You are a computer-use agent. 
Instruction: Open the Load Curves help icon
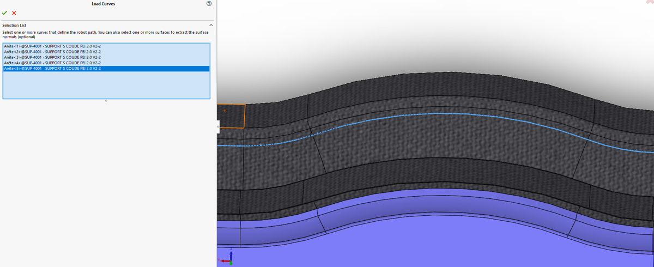click(209, 4)
